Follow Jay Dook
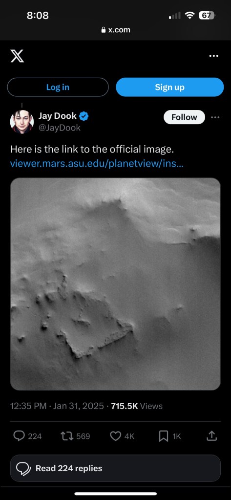Viewport: 231px width, 500px height. click(184, 117)
